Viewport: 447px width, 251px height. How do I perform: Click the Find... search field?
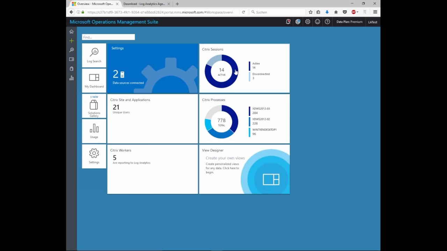pyautogui.click(x=108, y=37)
